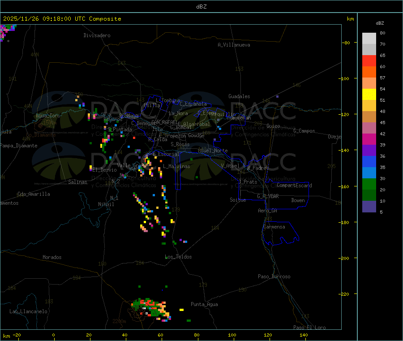Viewport: 403px width, 341px height.
Task: Click the timestamp 2025/11/26 09:18:00 UTC Composite
Action: [x=62, y=19]
